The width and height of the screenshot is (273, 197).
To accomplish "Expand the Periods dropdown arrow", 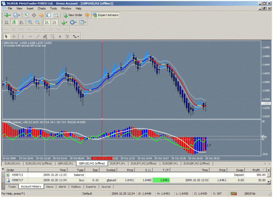I will coord(76,22).
